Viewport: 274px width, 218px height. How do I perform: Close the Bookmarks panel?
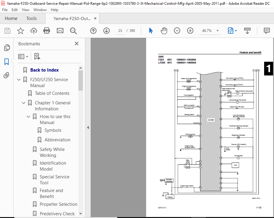pyautogui.click(x=77, y=44)
